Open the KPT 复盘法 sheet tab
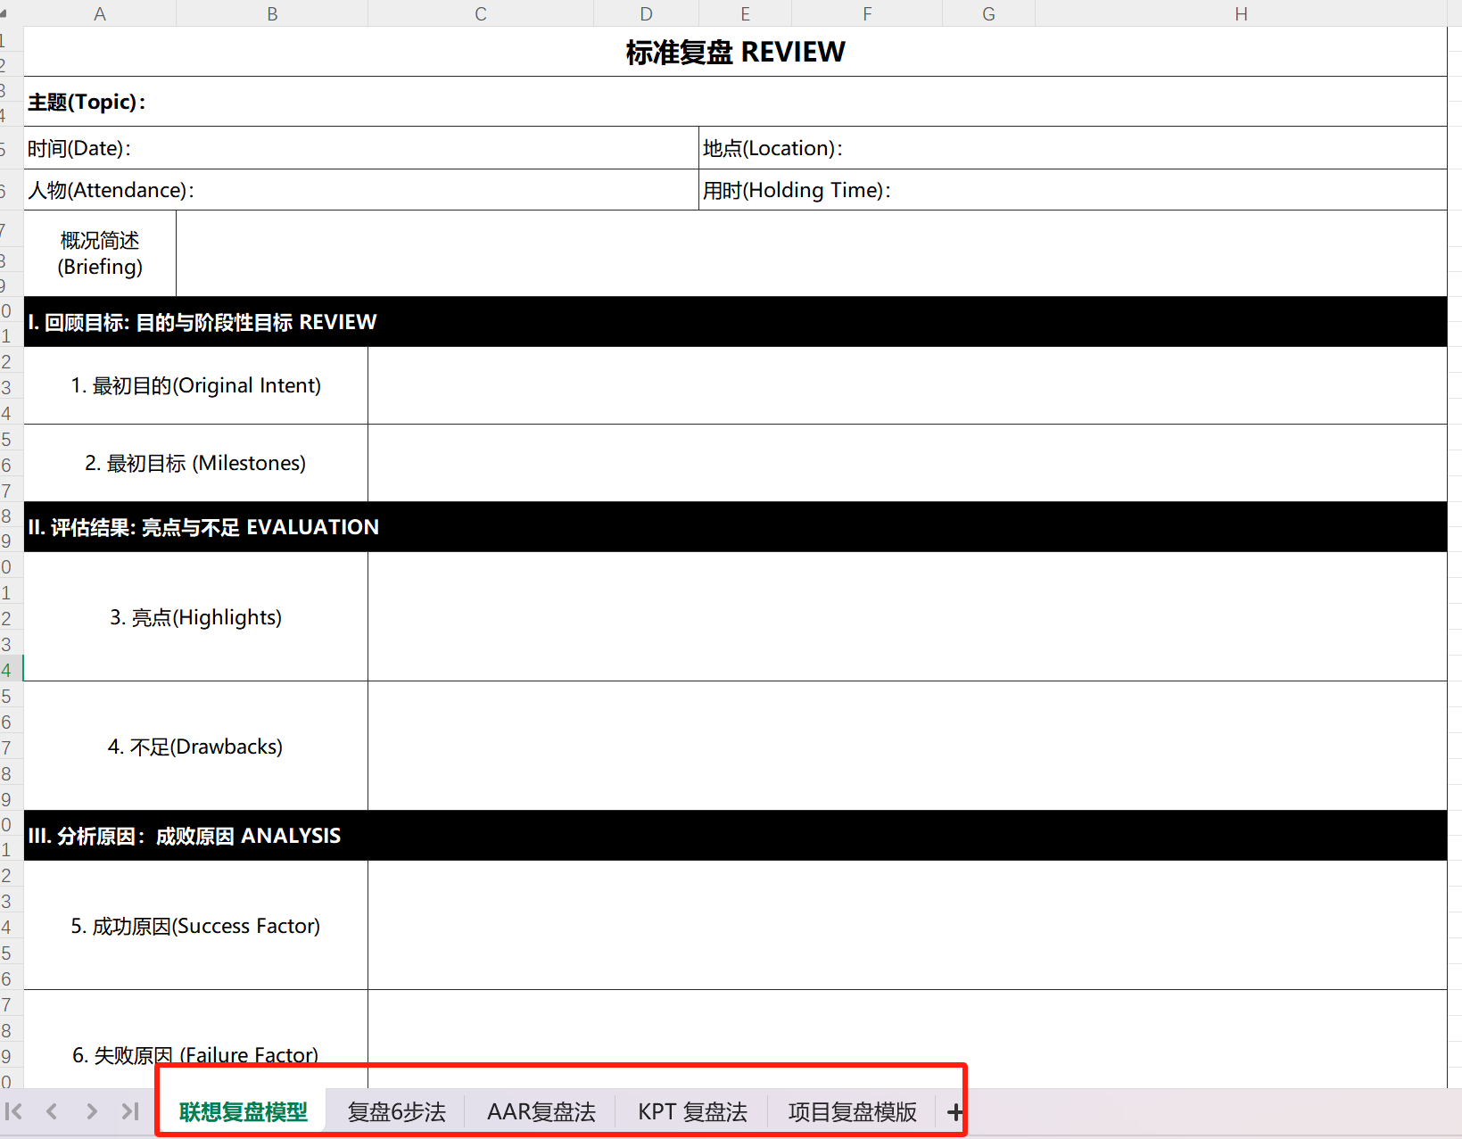 click(692, 1112)
